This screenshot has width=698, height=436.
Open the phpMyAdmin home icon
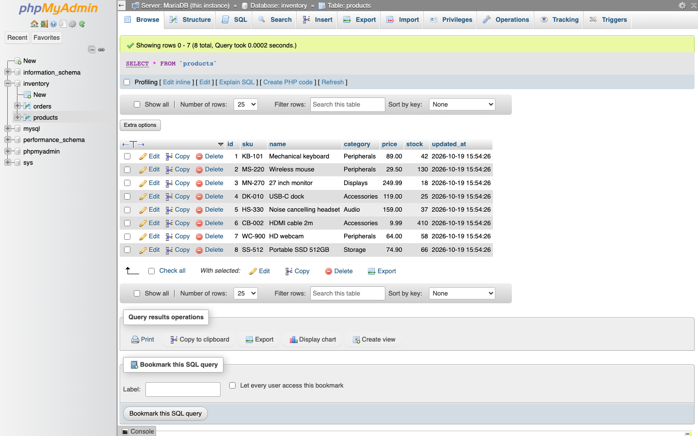click(34, 24)
